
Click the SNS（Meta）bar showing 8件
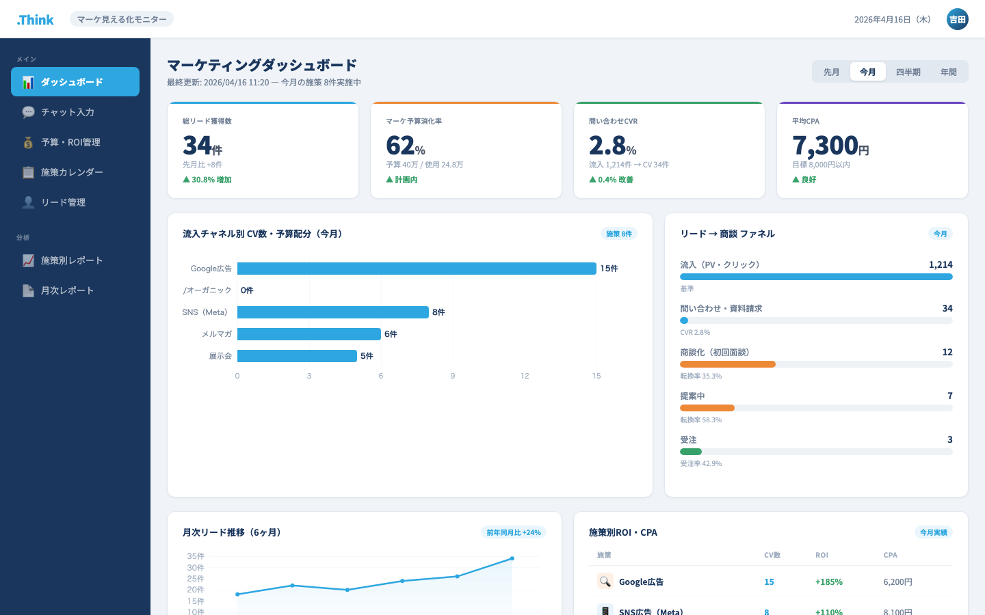[333, 312]
